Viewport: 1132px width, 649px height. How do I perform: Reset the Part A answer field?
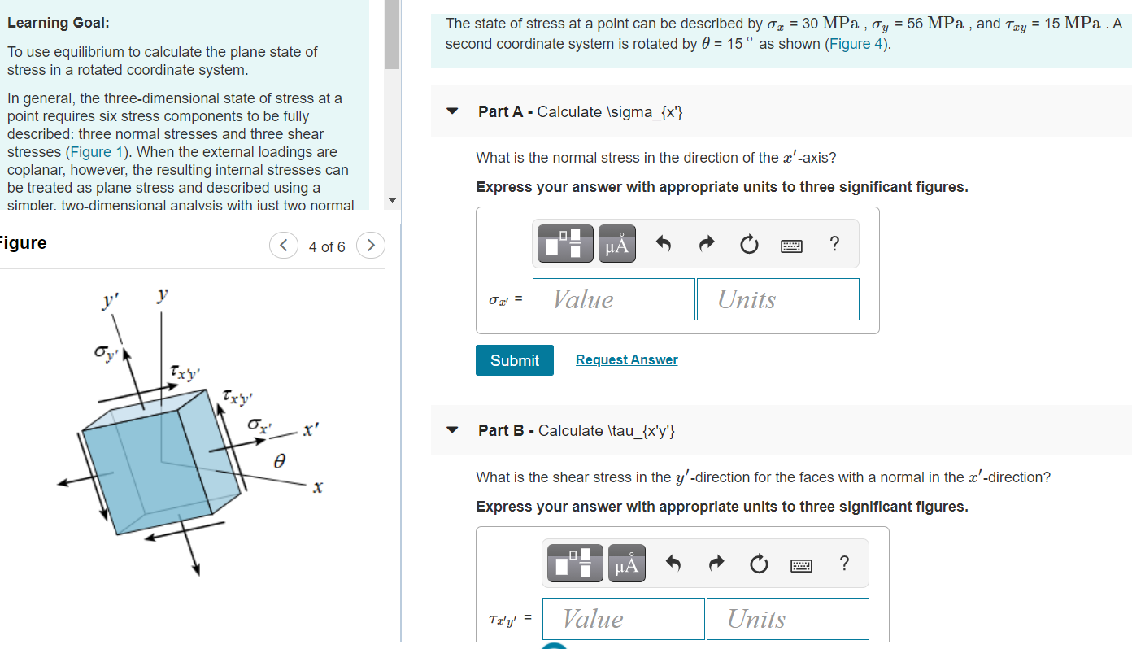(749, 244)
